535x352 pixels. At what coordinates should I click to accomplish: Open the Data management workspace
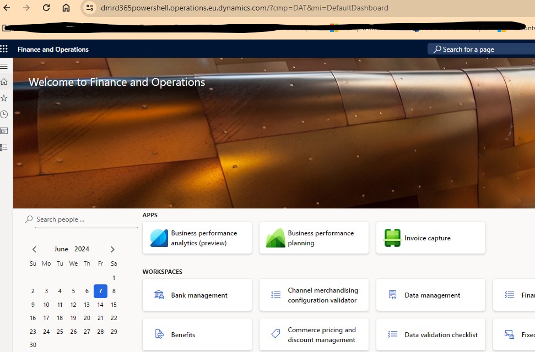[431, 295]
